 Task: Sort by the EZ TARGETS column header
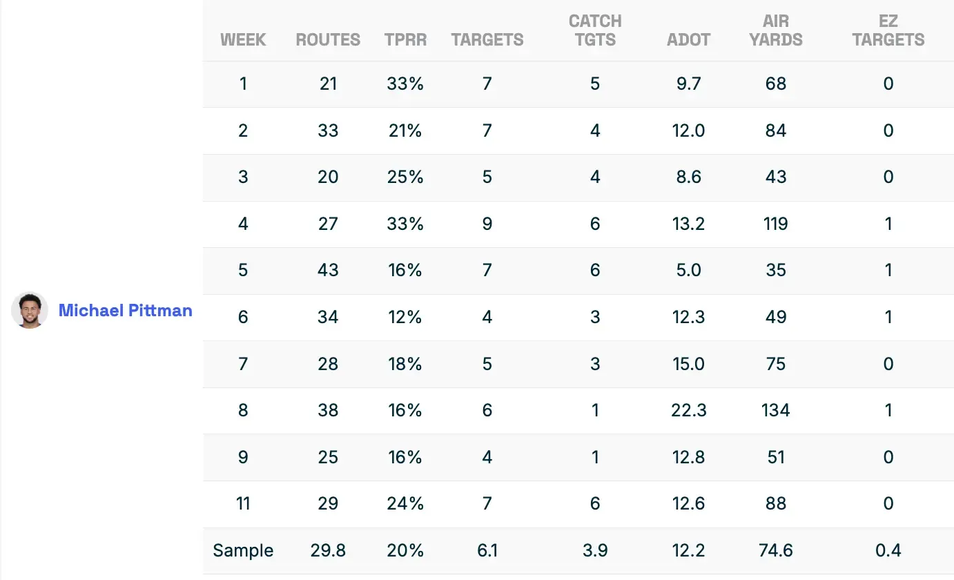click(x=888, y=31)
